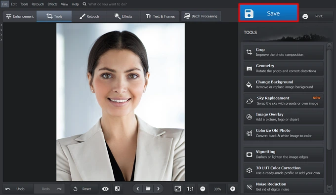Image resolution: width=336 pixels, height=195 pixels.
Task: Set zoom to 1:1 actual size
Action: pyautogui.click(x=190, y=189)
